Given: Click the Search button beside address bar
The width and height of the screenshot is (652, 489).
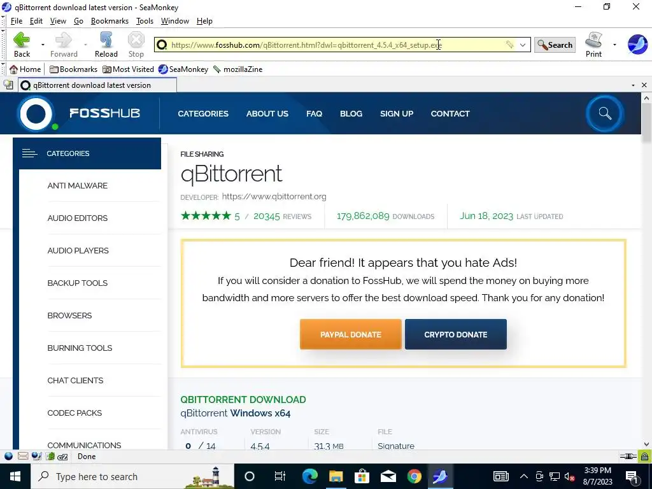Looking at the screenshot, I should click(555, 45).
